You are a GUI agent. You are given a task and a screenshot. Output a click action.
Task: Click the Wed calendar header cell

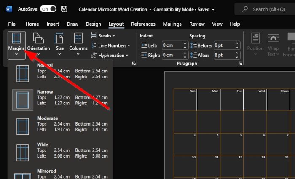click(x=255, y=100)
